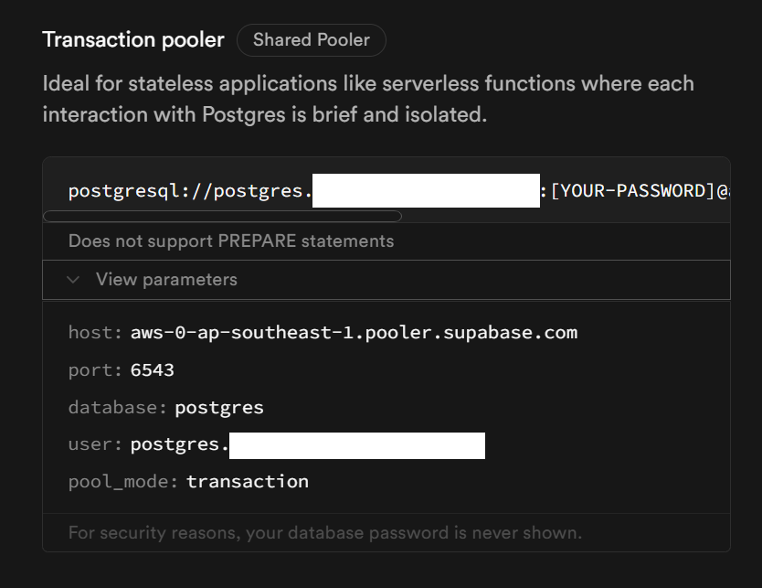
Task: Click the Transaction pooler heading
Action: pyautogui.click(x=133, y=40)
